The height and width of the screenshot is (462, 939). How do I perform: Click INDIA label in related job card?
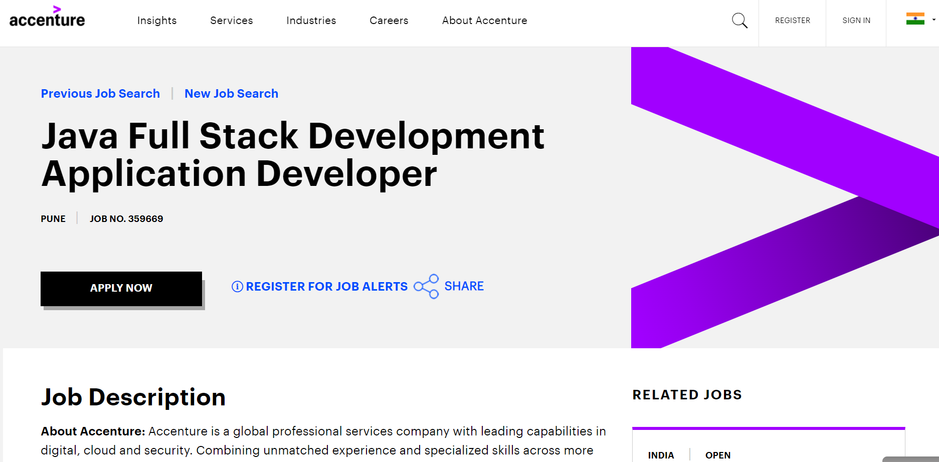click(661, 455)
